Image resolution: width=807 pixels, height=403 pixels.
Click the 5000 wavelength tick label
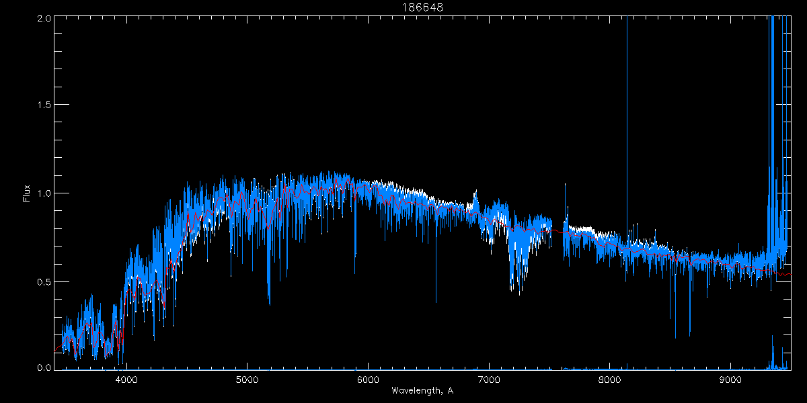pos(247,379)
